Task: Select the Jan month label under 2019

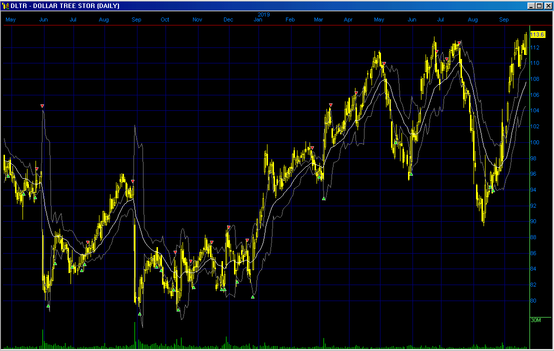Action: point(258,19)
